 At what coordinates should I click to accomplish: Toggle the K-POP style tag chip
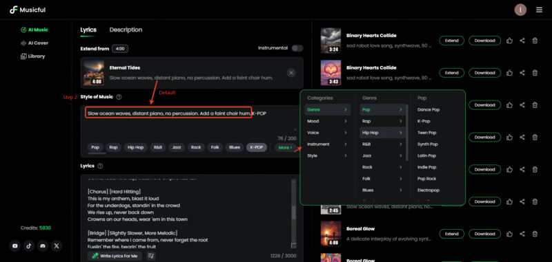point(256,148)
